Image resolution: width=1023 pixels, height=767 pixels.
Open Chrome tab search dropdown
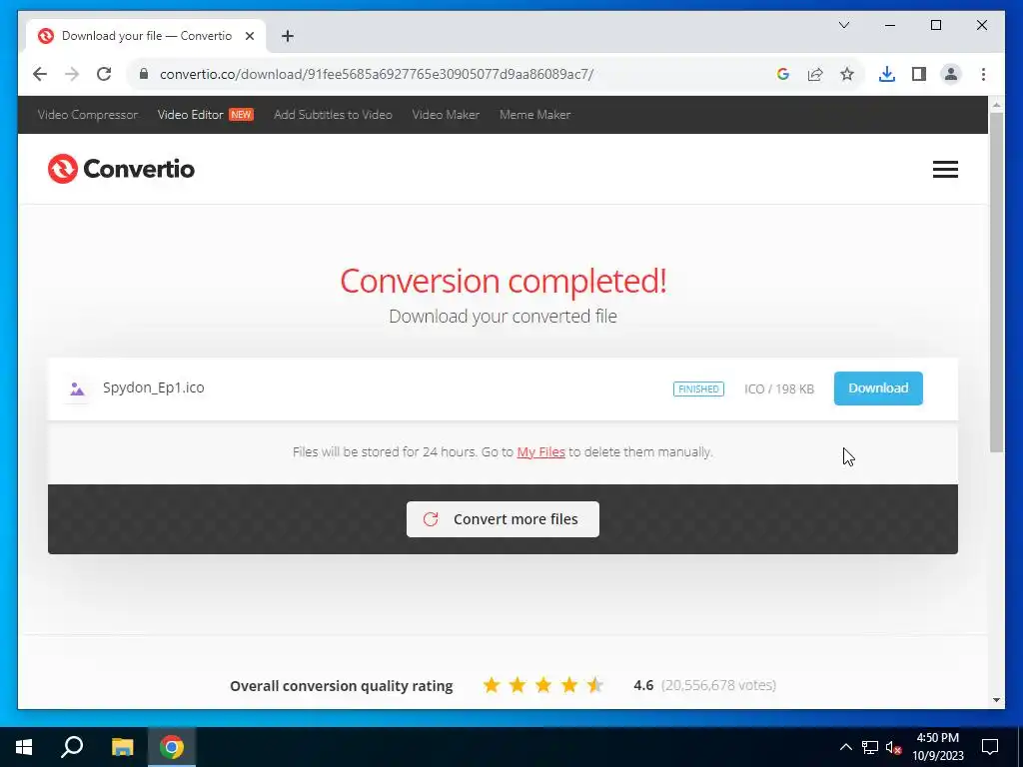pos(843,25)
